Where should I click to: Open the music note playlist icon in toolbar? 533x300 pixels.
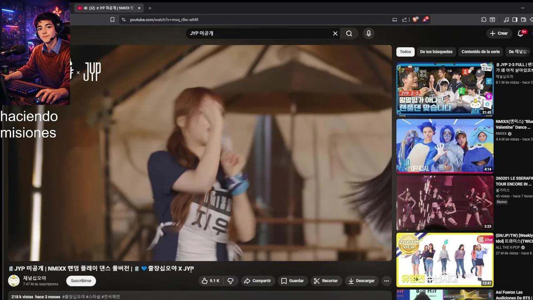(x=506, y=20)
